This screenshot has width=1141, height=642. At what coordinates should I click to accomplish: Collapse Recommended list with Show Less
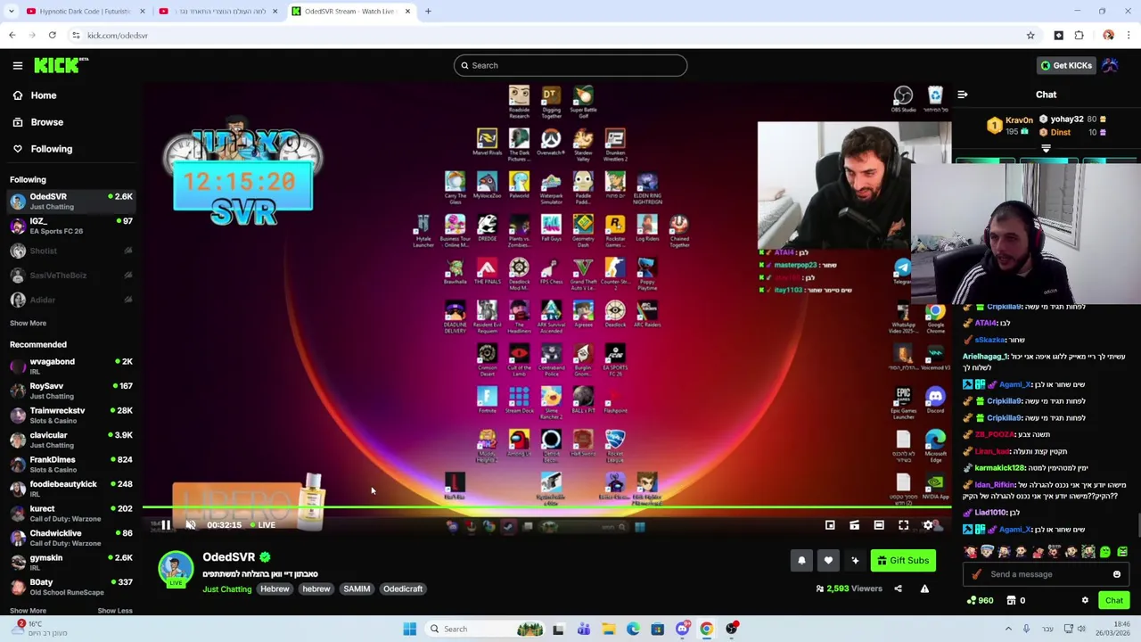tap(114, 611)
